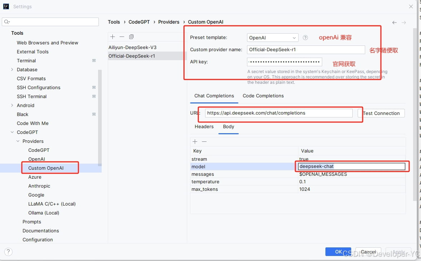421x261 pixels.
Task: Add a body row with plus icon
Action: (x=195, y=142)
